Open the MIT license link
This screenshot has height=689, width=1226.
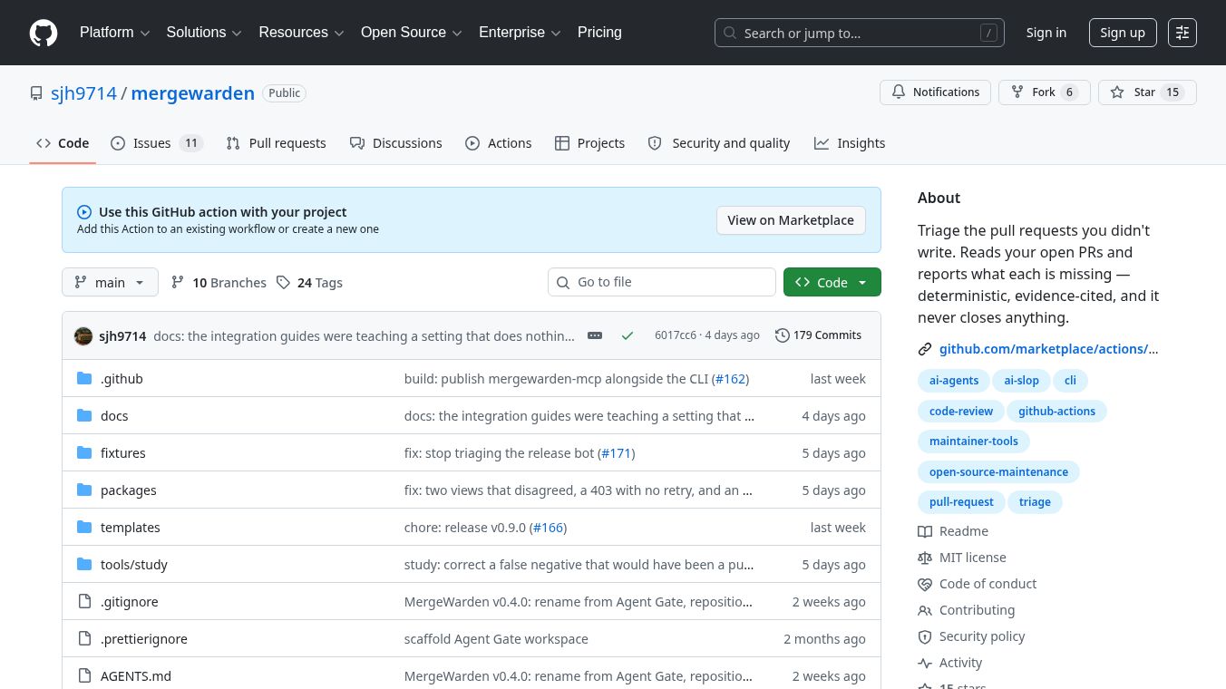(962, 558)
